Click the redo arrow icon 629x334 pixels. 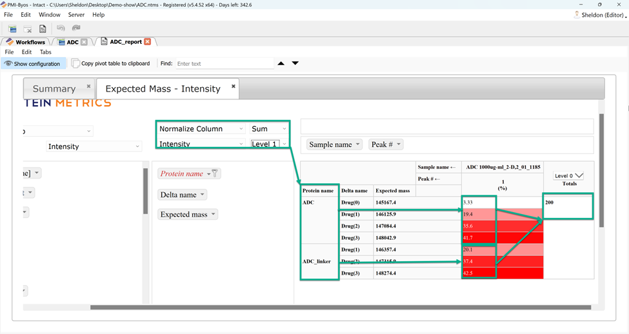point(76,28)
